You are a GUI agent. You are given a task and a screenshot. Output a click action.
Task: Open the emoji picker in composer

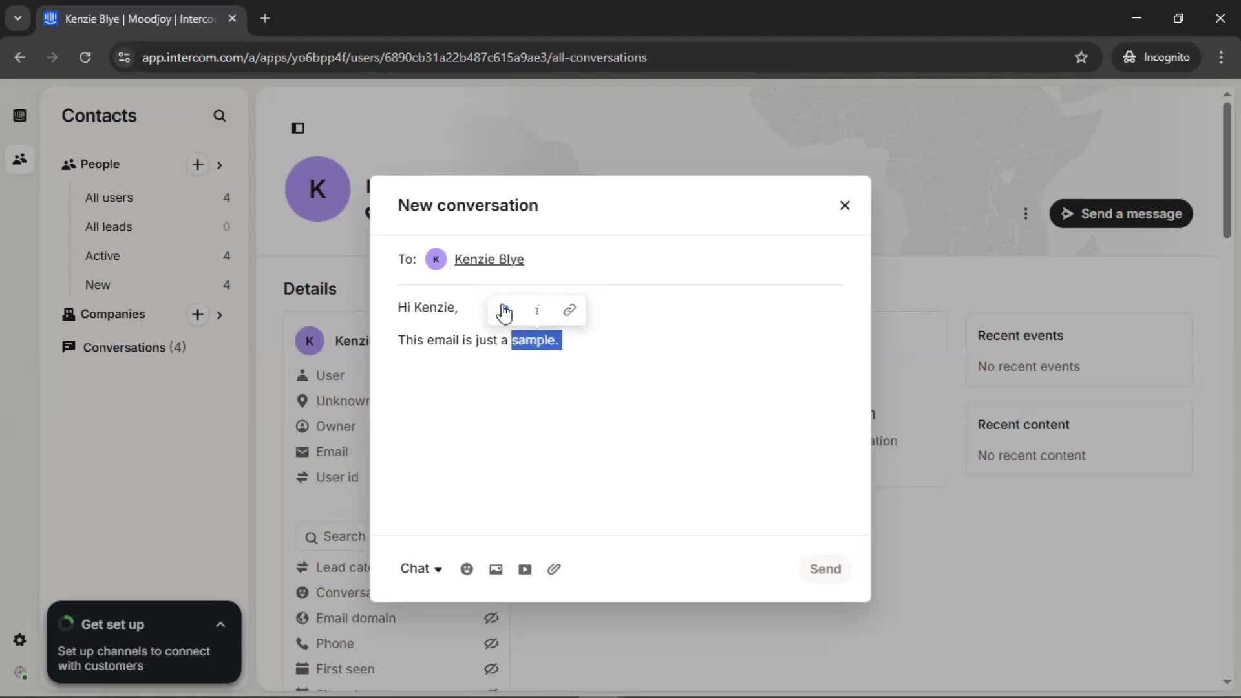(467, 569)
